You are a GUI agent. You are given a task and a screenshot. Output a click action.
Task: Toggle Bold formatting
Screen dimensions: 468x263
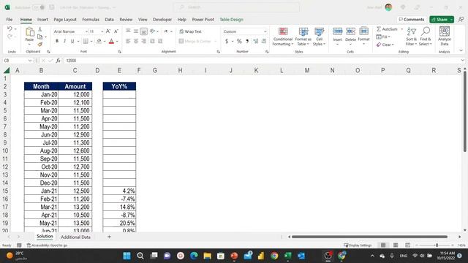(x=57, y=41)
